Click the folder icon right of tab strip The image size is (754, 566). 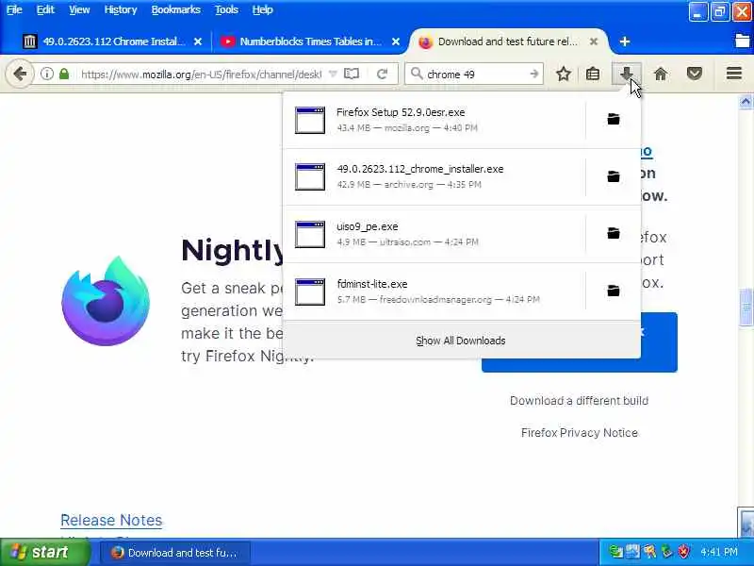[x=743, y=41]
